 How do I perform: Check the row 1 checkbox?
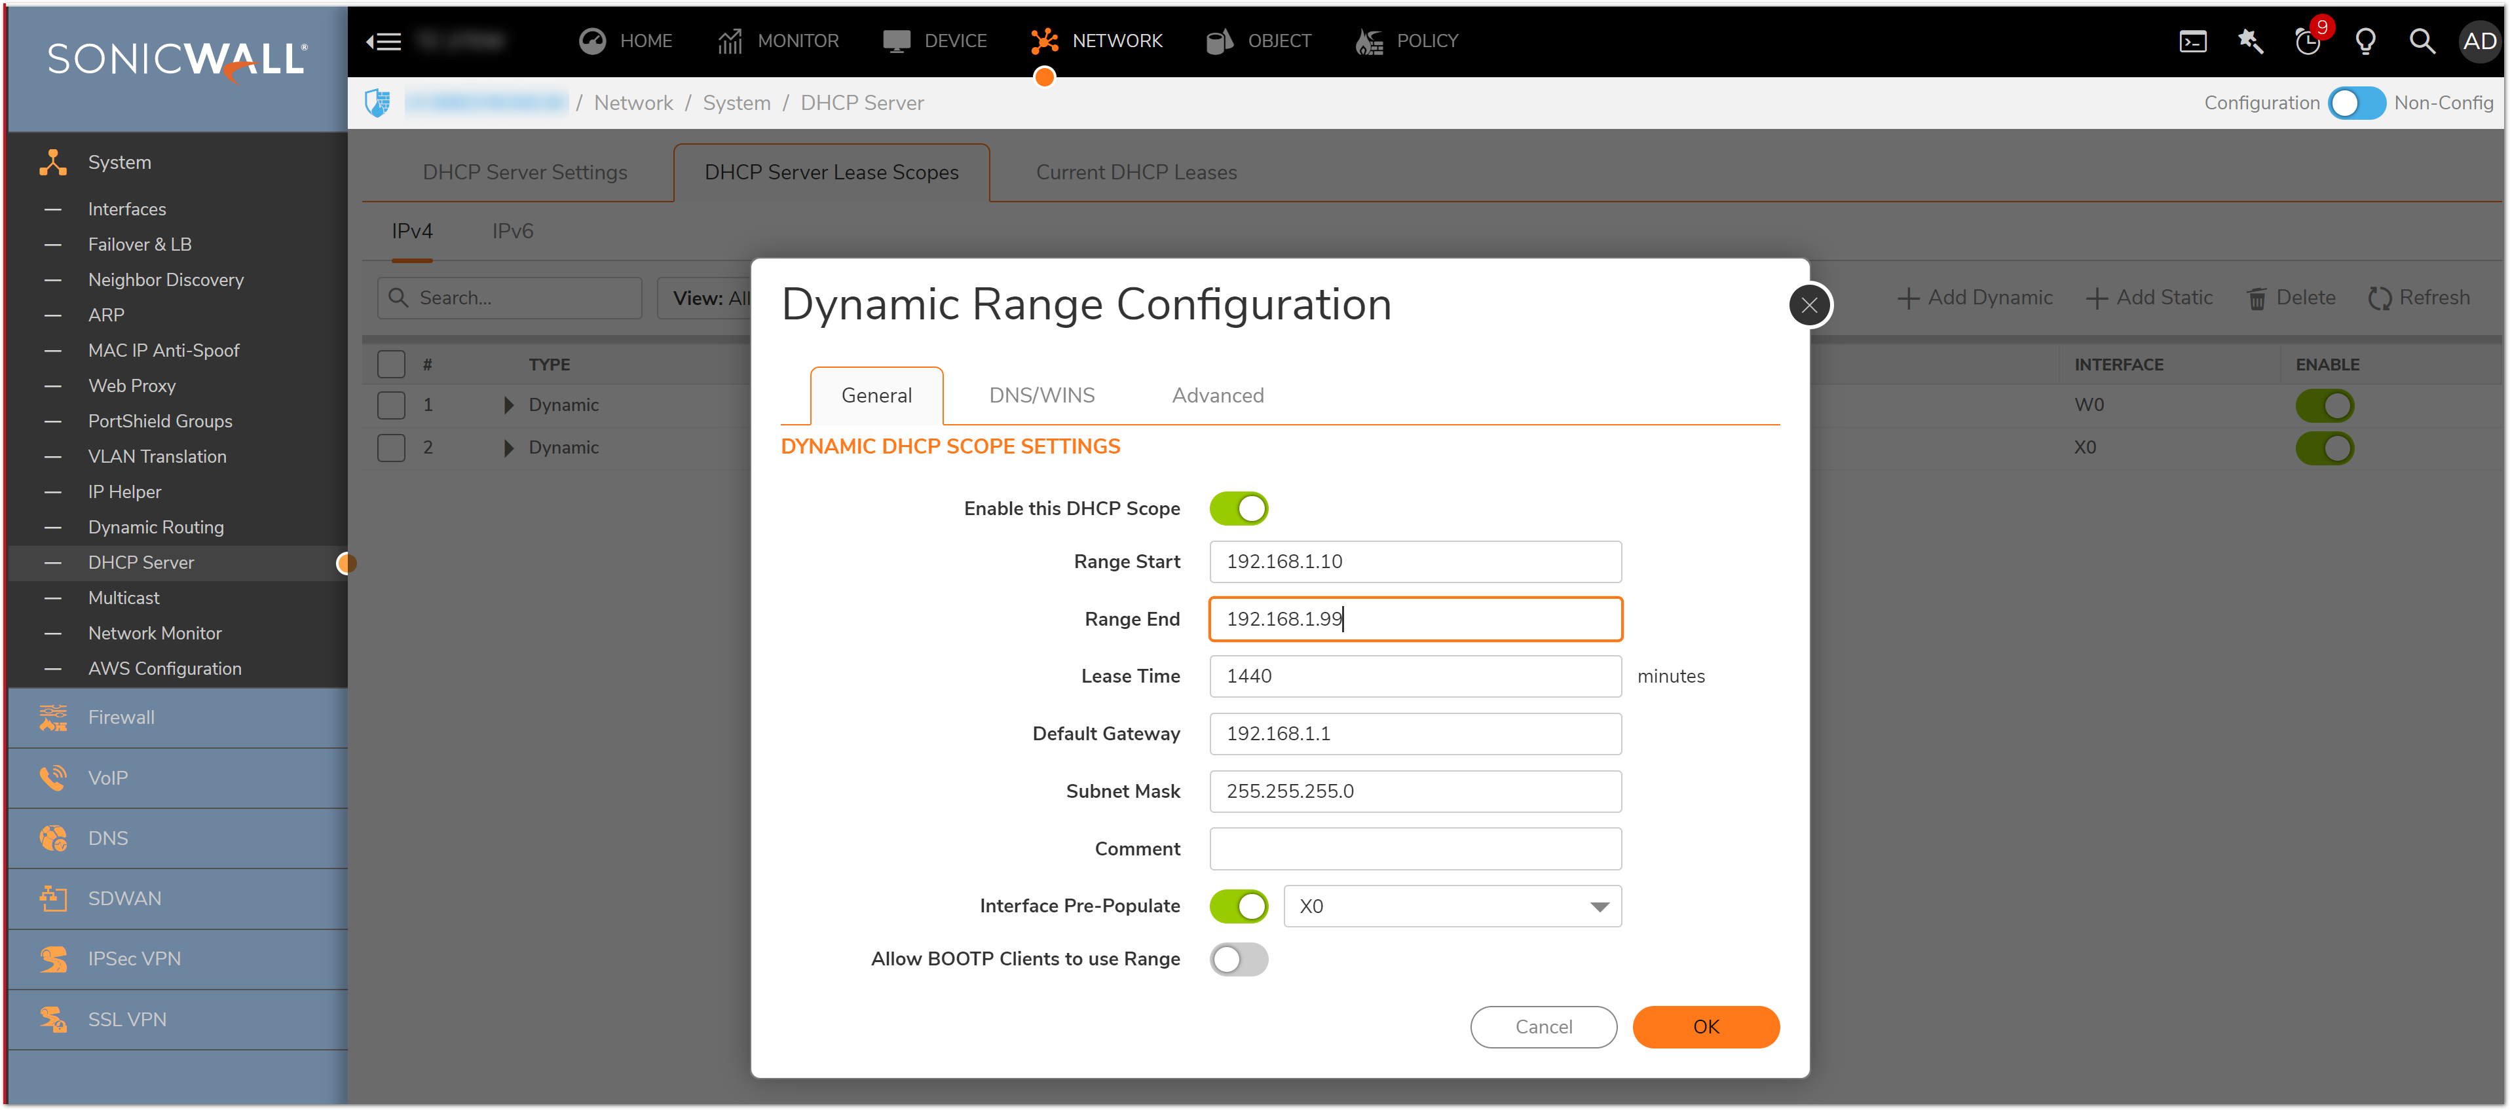391,405
